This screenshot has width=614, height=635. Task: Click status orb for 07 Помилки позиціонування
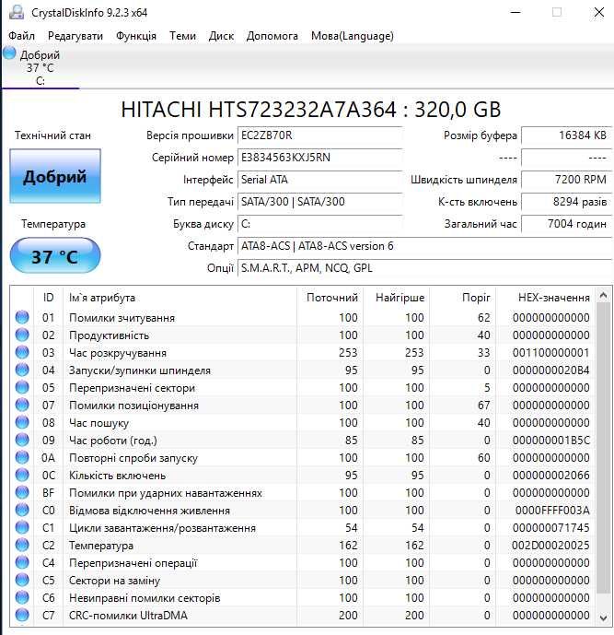(x=22, y=405)
